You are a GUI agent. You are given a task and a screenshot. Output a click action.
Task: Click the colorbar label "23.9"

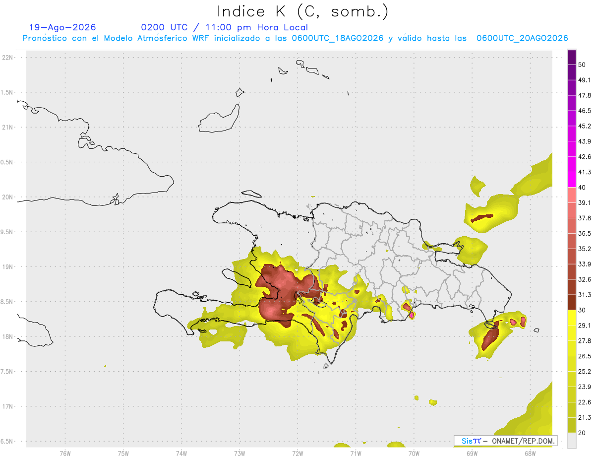[x=585, y=387]
